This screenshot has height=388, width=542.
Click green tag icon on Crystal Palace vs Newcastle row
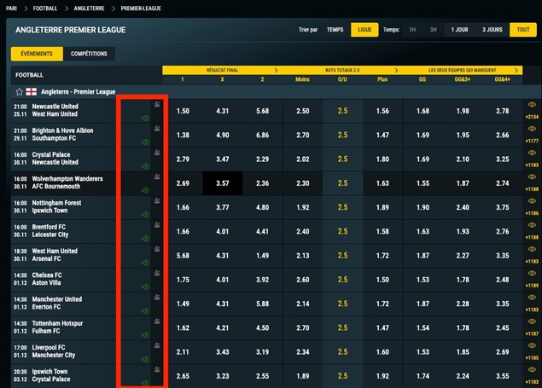pos(145,166)
